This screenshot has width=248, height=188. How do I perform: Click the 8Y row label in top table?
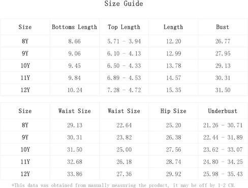[x=25, y=41]
